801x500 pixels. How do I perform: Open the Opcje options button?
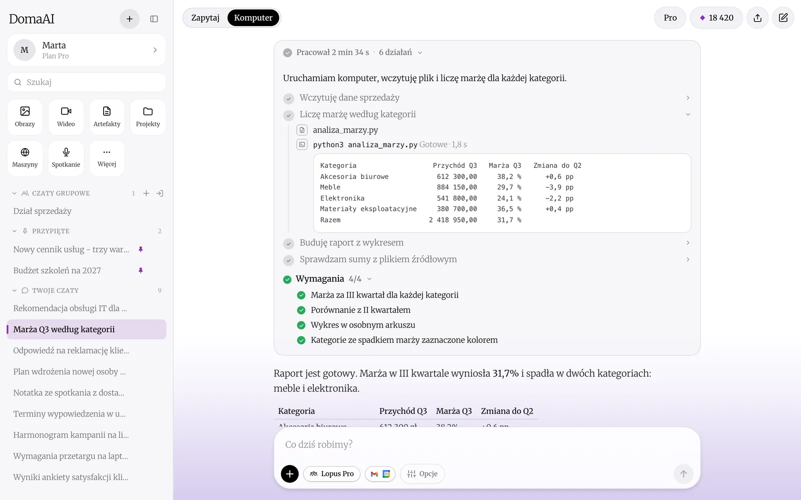[x=422, y=473]
